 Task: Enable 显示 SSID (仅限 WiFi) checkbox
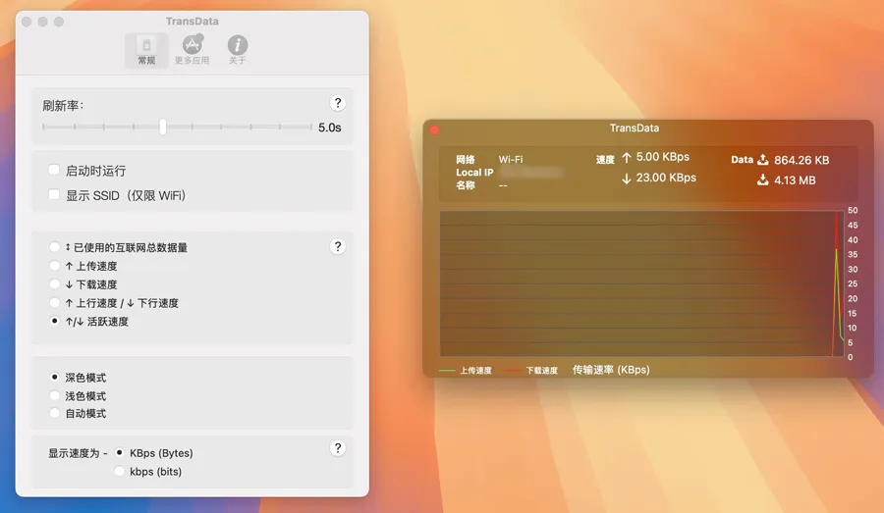click(55, 195)
